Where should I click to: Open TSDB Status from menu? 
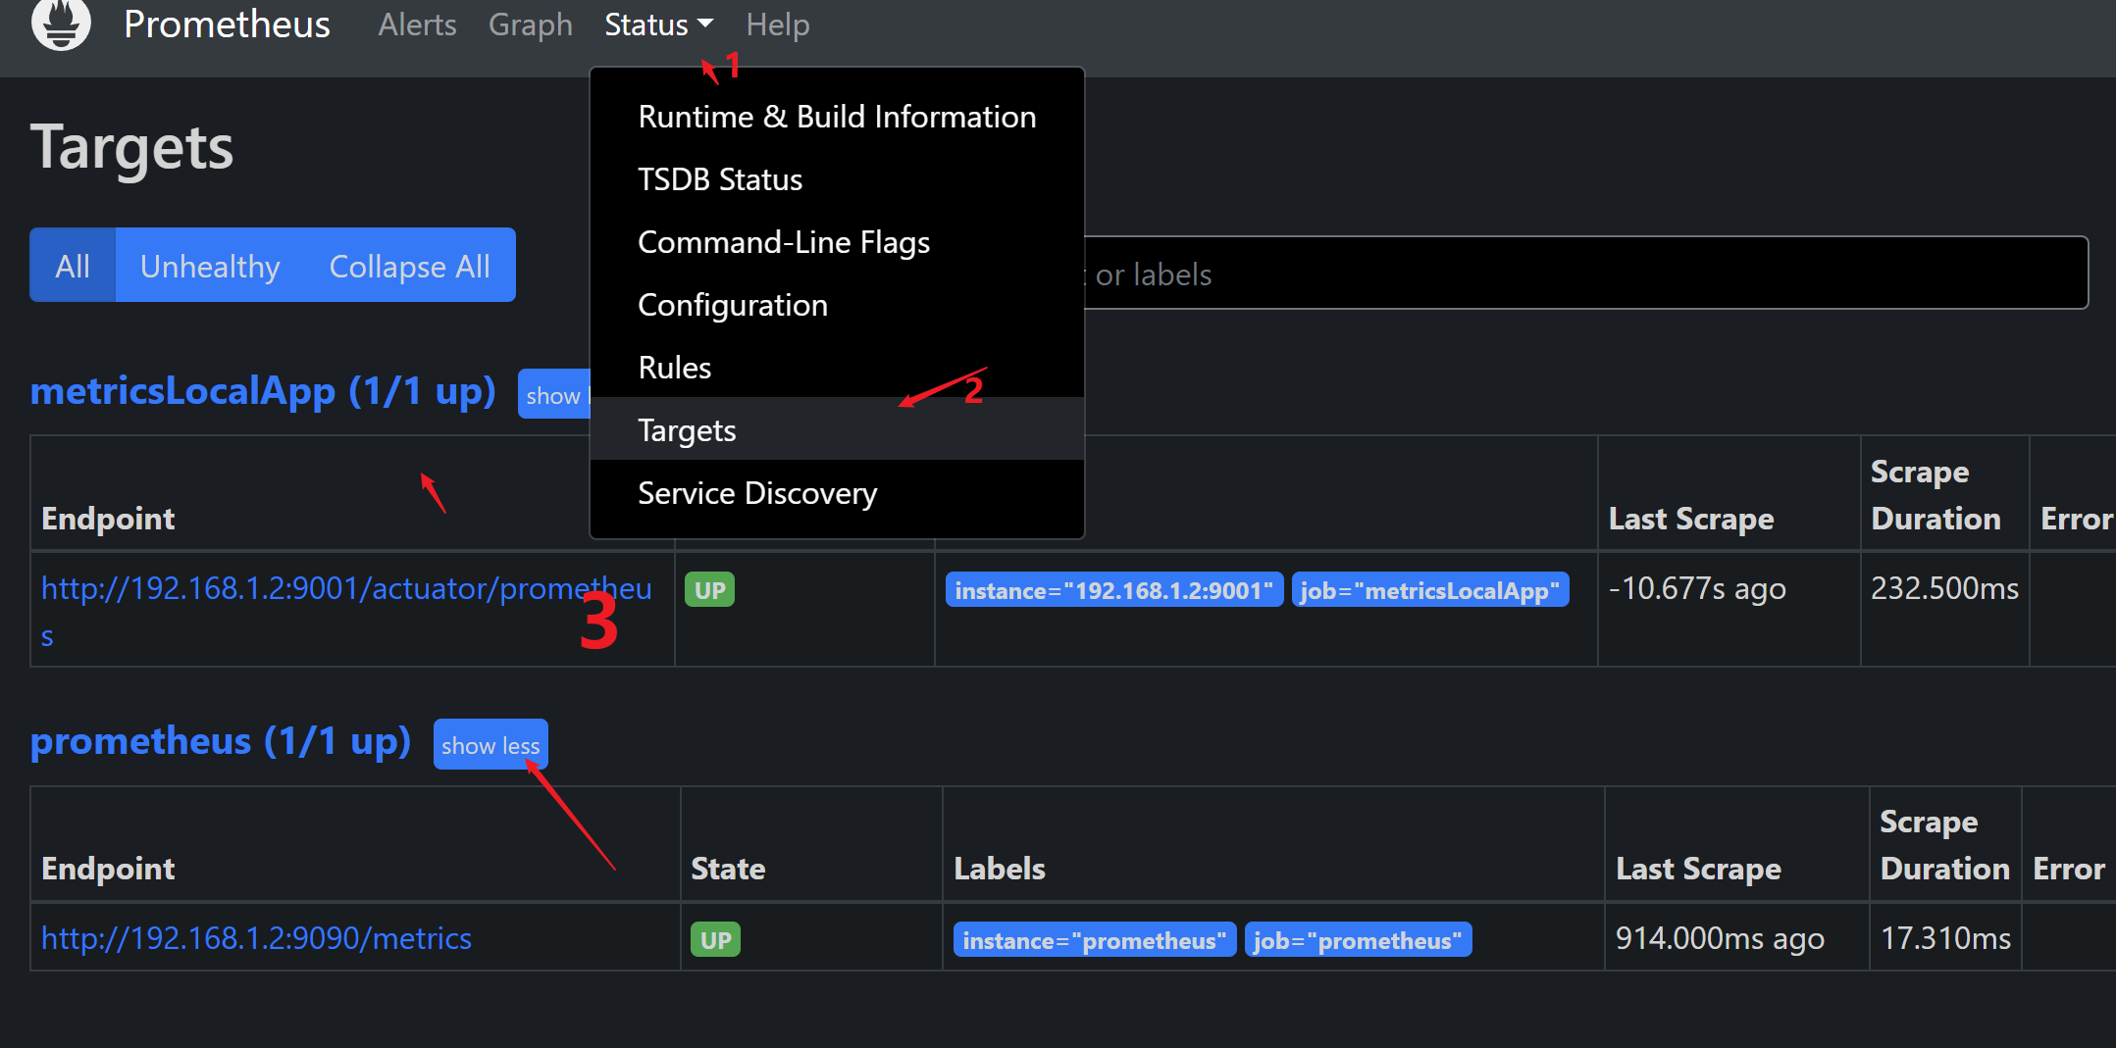point(837,179)
